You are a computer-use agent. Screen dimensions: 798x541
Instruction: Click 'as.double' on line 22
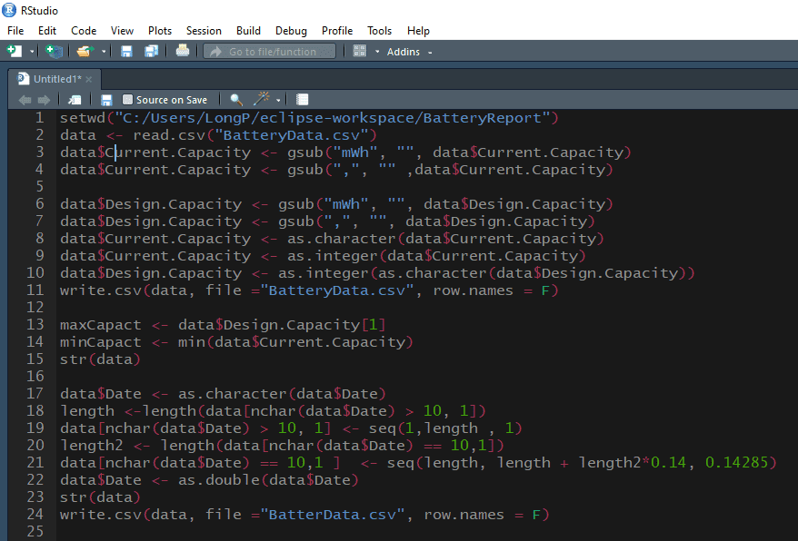point(219,480)
